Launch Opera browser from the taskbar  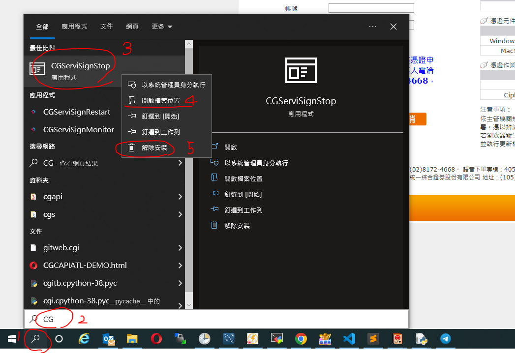156,339
